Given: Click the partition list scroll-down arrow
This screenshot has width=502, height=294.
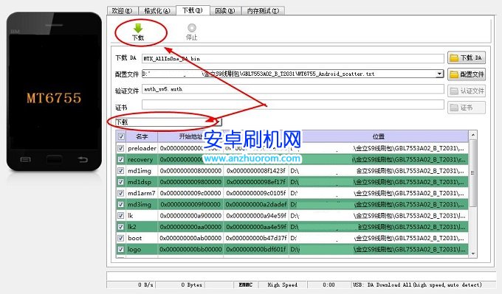Looking at the screenshot, I should (473, 253).
